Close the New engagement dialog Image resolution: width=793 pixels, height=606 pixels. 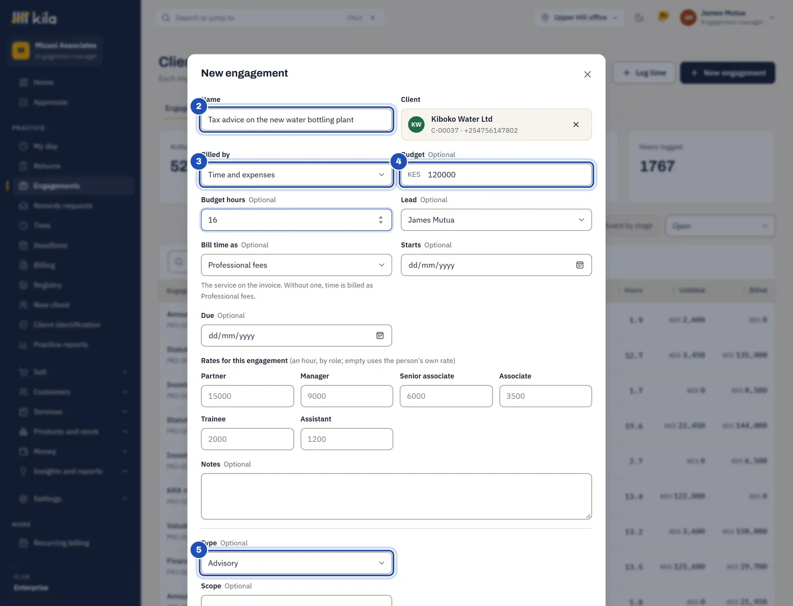point(588,74)
